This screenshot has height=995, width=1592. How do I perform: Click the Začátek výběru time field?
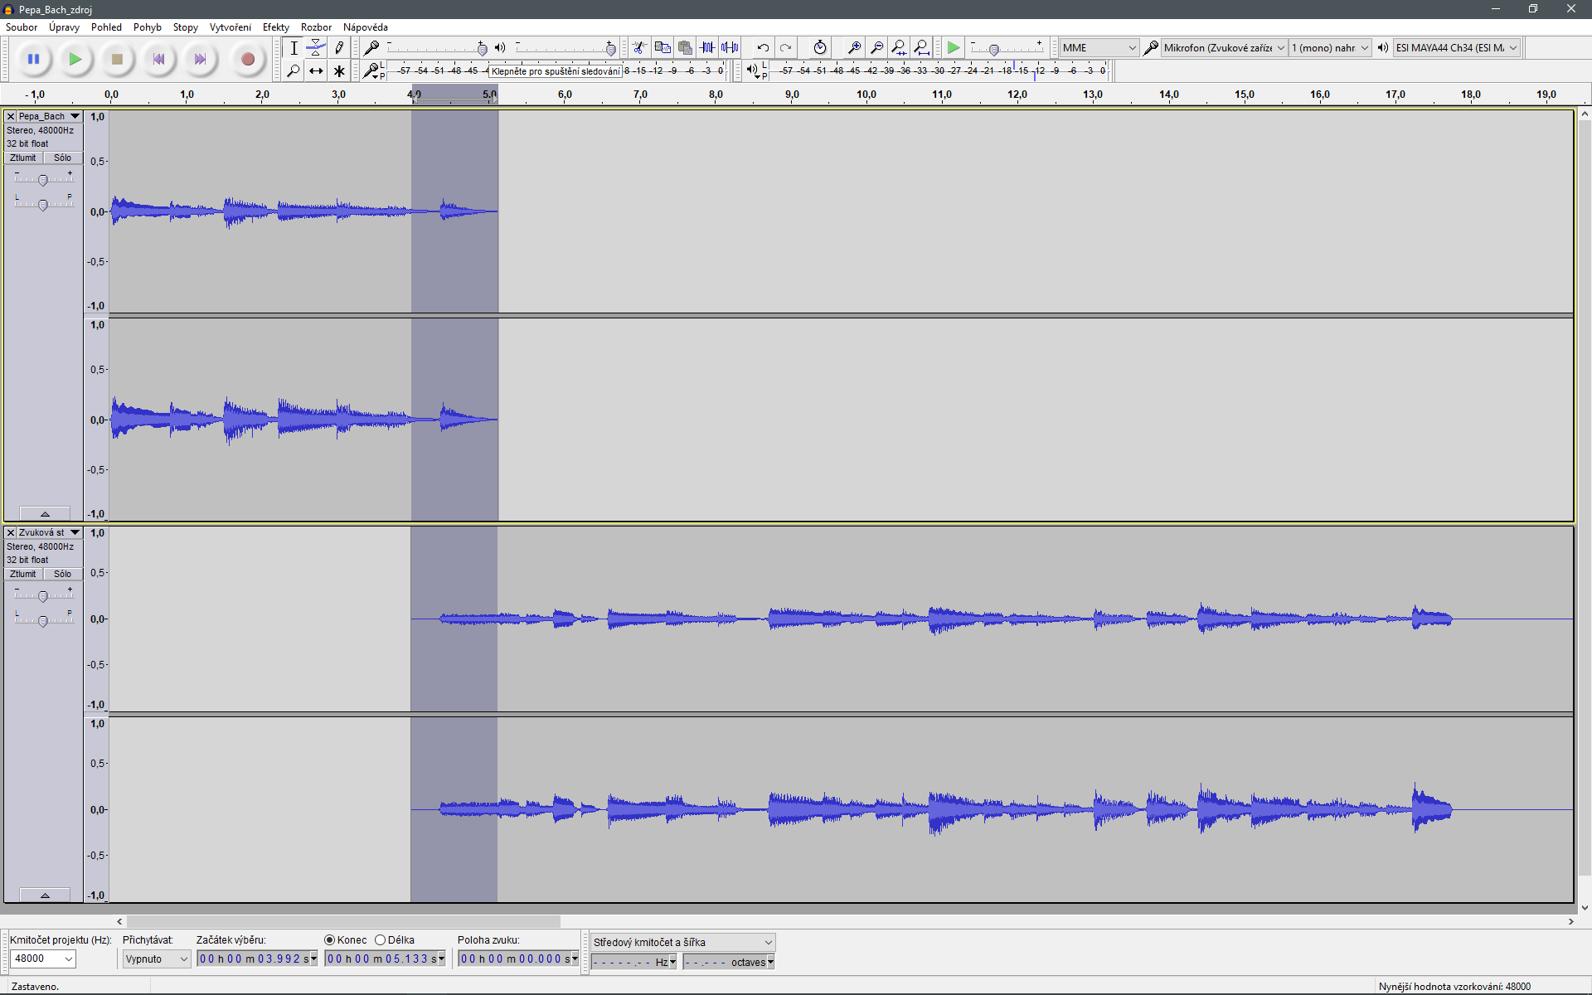tap(257, 959)
